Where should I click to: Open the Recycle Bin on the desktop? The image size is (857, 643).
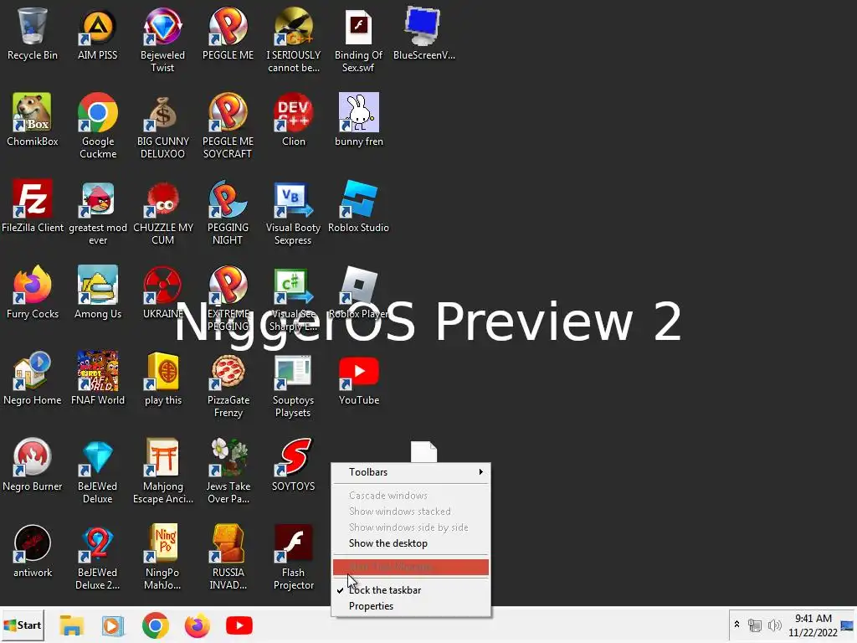[33, 33]
